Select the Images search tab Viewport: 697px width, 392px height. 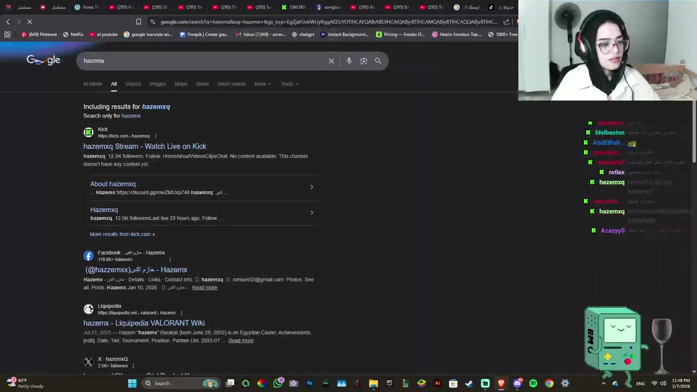[158, 84]
